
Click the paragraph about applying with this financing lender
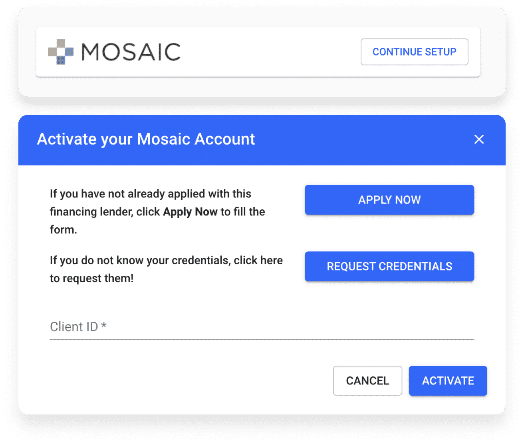click(x=157, y=212)
